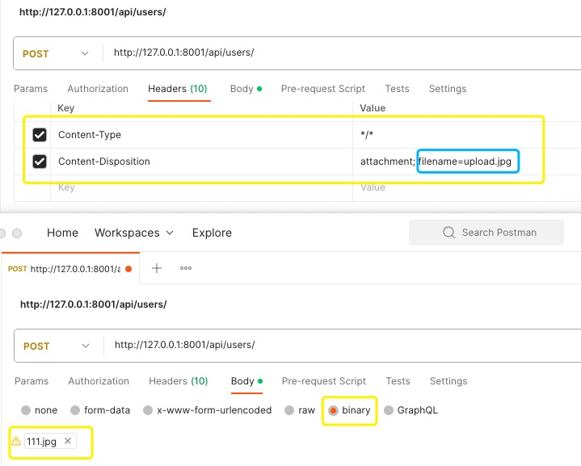Click the Search Postman field

(x=501, y=233)
